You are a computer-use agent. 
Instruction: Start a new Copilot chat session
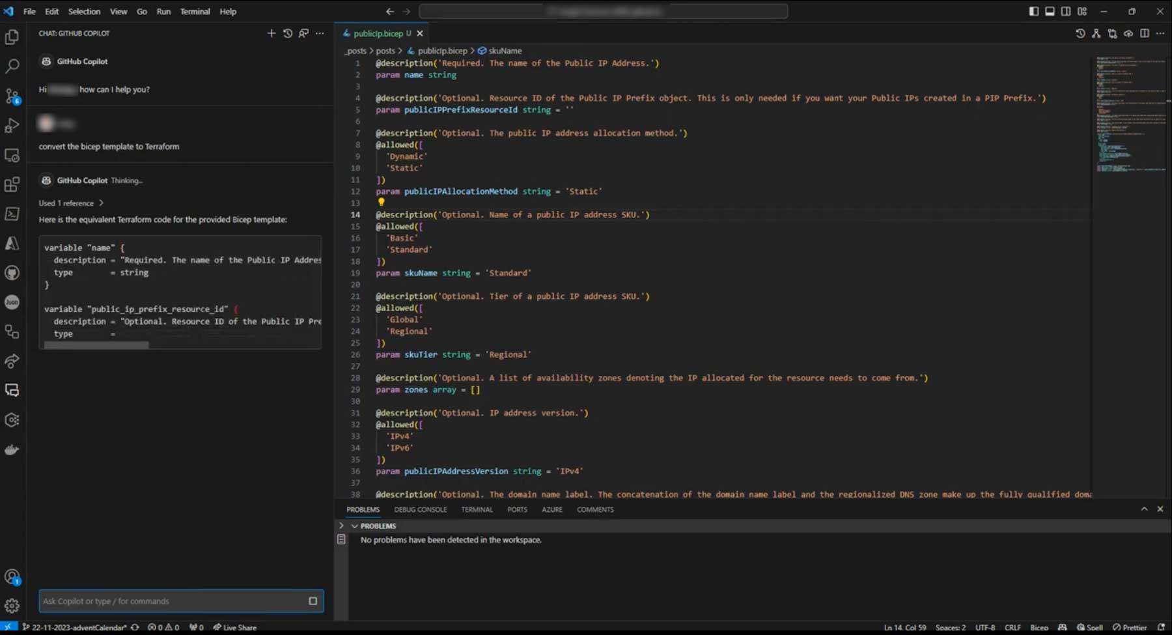point(272,33)
